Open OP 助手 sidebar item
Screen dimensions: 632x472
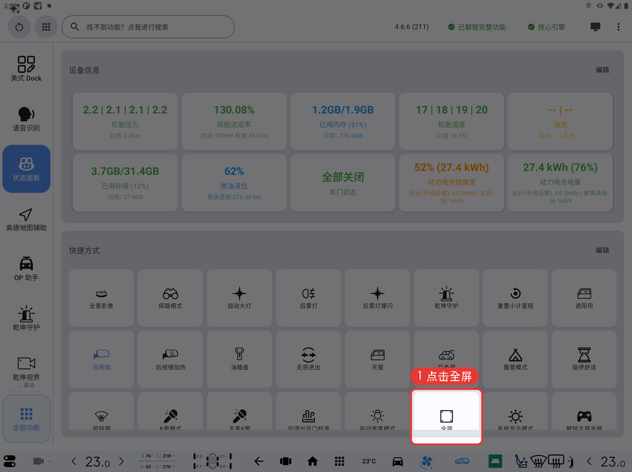click(26, 269)
